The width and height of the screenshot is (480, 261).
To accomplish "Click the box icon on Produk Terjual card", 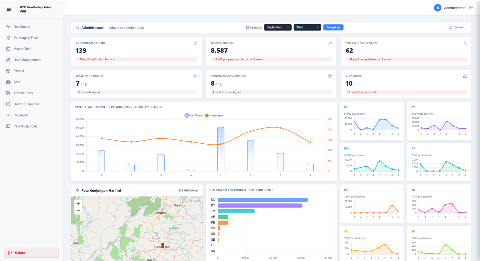I will [330, 76].
